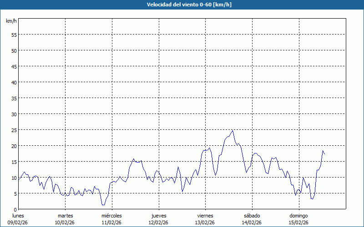Select the date label 13/02/26
The height and width of the screenshot is (227, 364).
[205, 222]
